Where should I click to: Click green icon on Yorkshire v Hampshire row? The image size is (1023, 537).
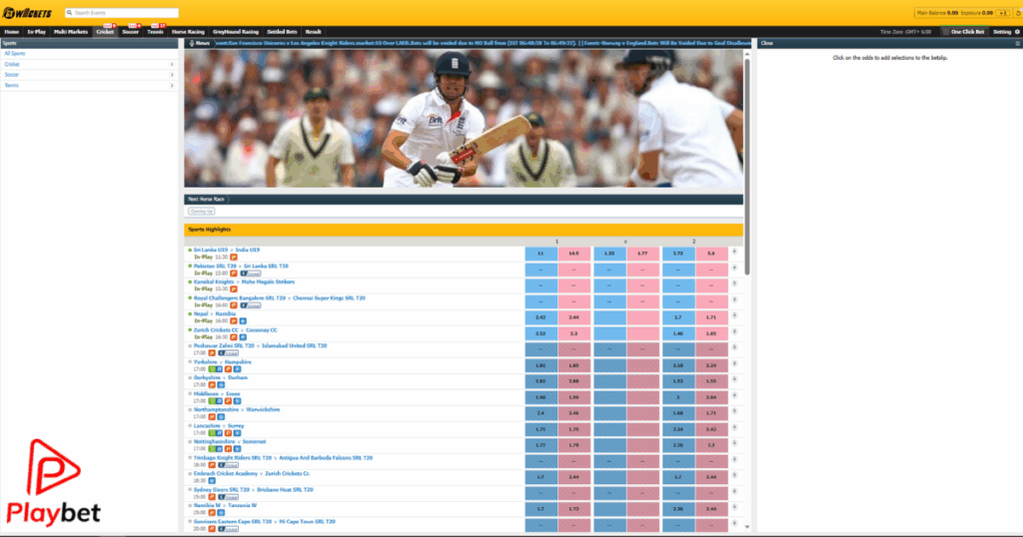pyautogui.click(x=212, y=369)
